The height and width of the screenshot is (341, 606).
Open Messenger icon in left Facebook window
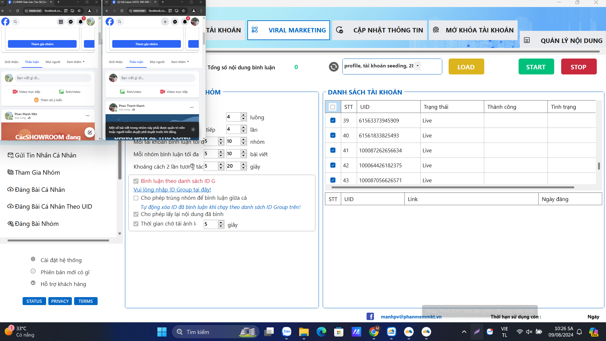71,22
